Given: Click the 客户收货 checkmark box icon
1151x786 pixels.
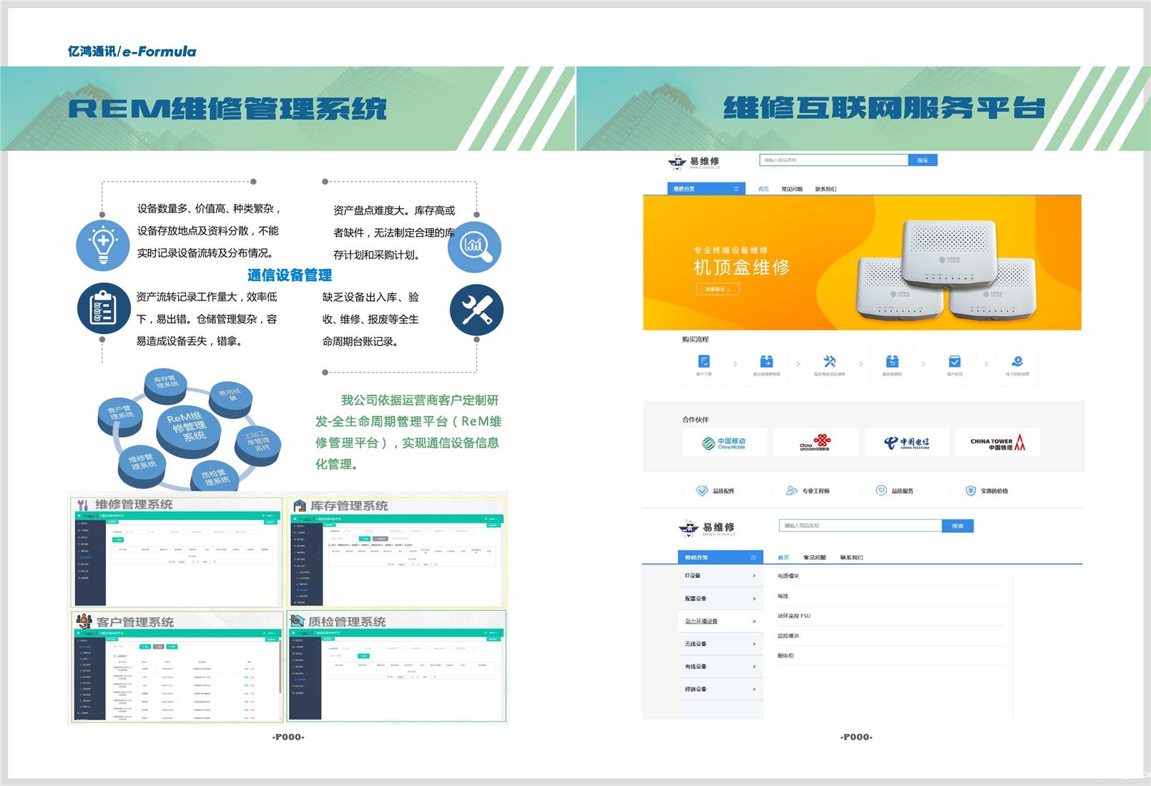Looking at the screenshot, I should pos(954,362).
